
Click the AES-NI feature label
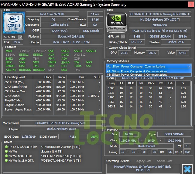coord(11,70)
